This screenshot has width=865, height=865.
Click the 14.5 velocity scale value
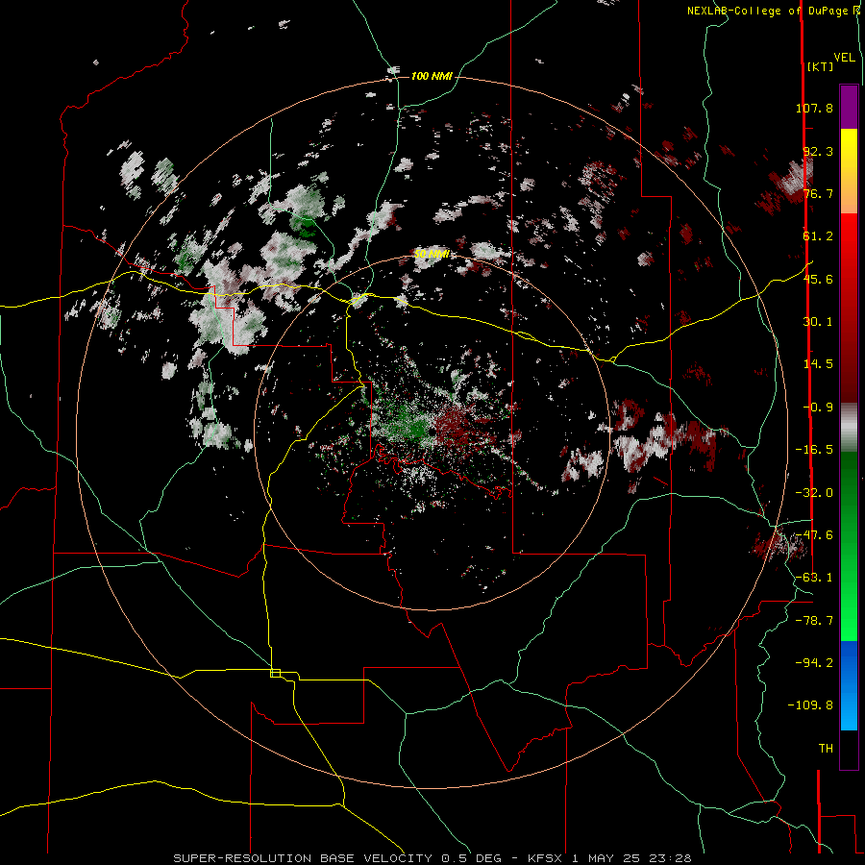point(818,364)
